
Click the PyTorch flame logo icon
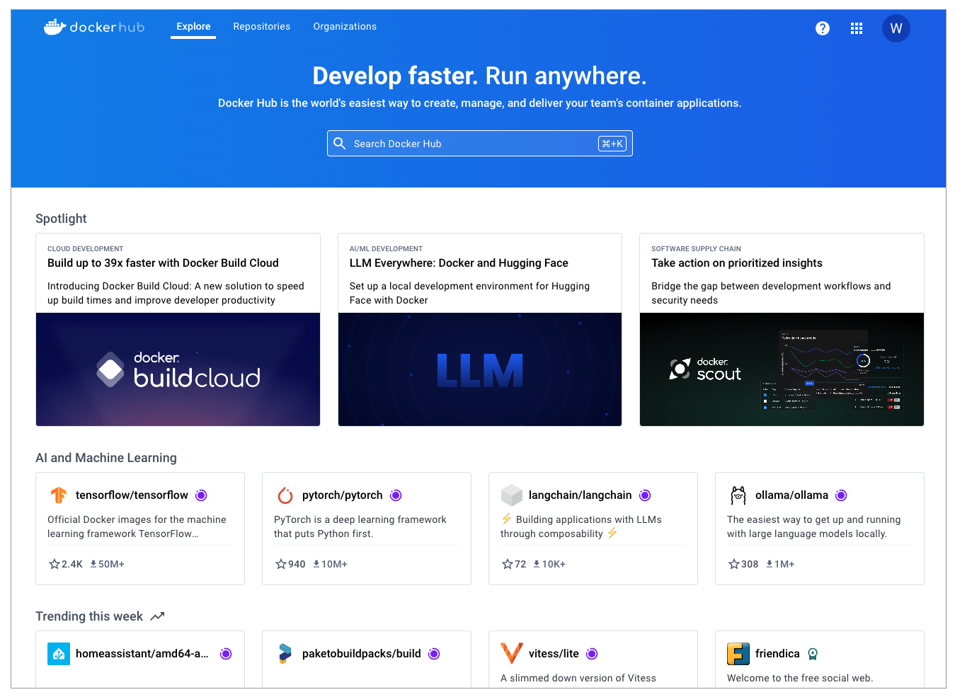coord(285,495)
